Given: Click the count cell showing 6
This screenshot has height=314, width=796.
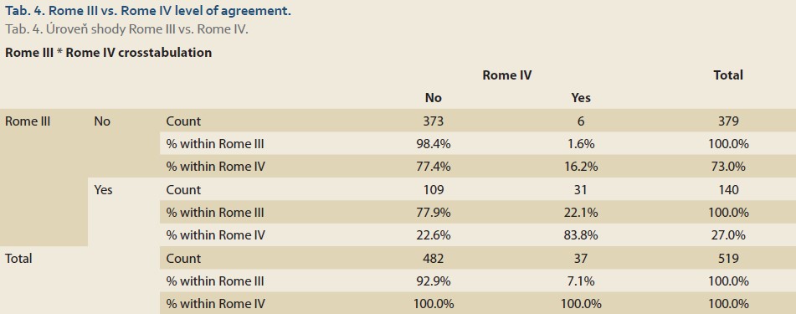Looking at the screenshot, I should tap(581, 121).
